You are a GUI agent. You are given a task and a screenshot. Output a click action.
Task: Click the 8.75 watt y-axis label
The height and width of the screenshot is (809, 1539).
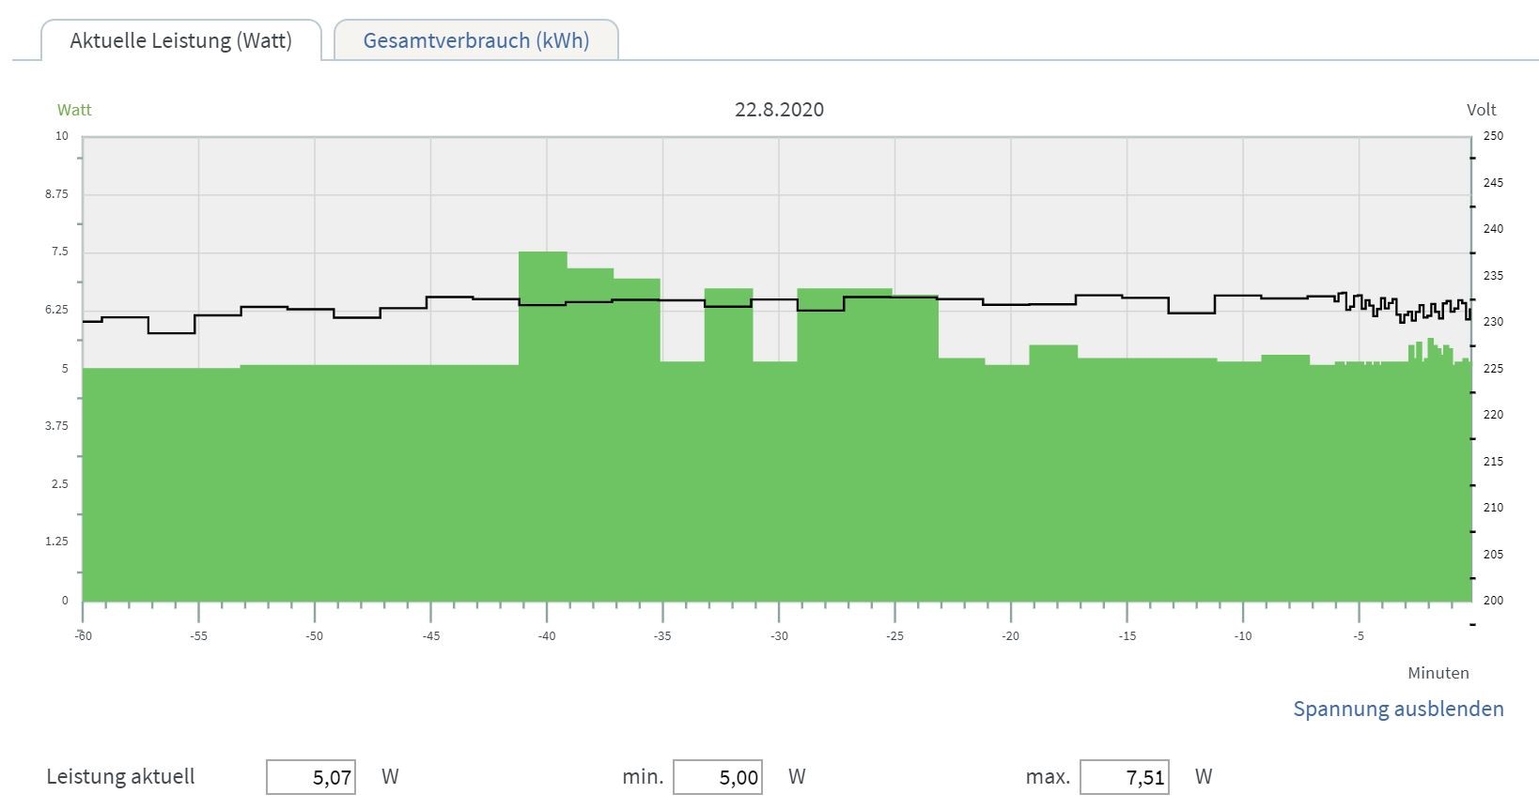(57, 194)
